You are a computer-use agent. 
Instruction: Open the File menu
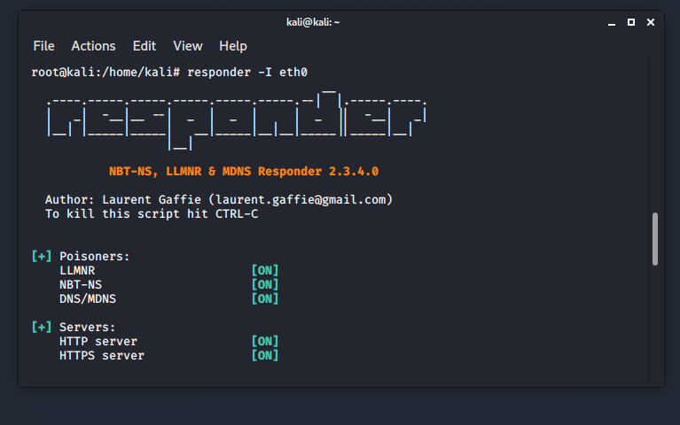[x=43, y=46]
